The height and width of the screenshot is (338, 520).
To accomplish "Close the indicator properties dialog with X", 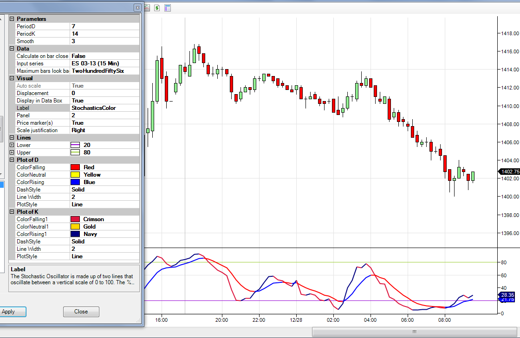I will coord(137,7).
